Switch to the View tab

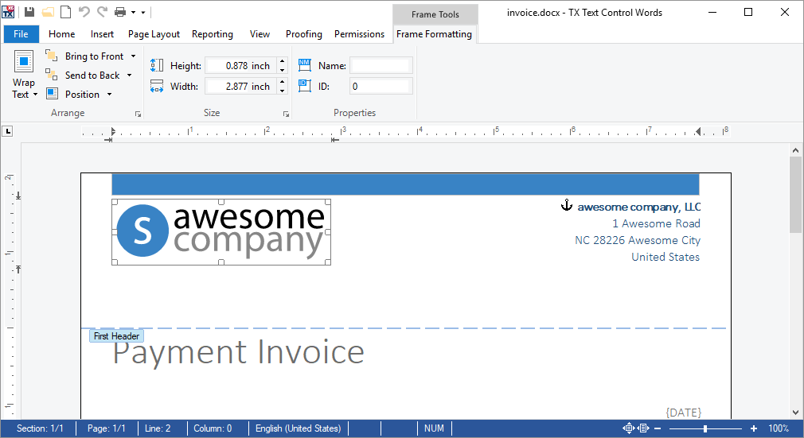coord(260,34)
